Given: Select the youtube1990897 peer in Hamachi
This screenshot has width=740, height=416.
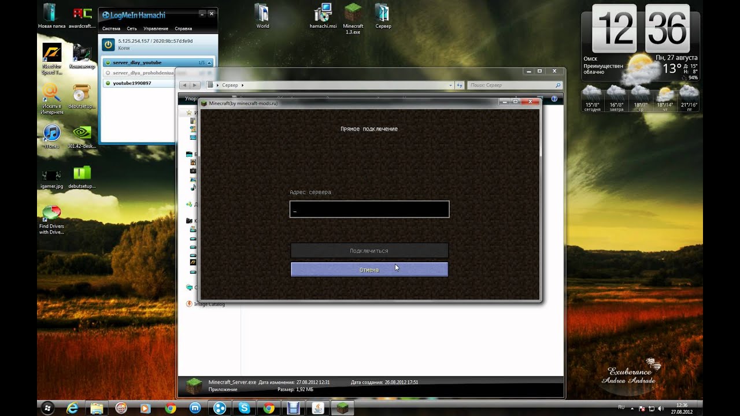Looking at the screenshot, I should 139,83.
